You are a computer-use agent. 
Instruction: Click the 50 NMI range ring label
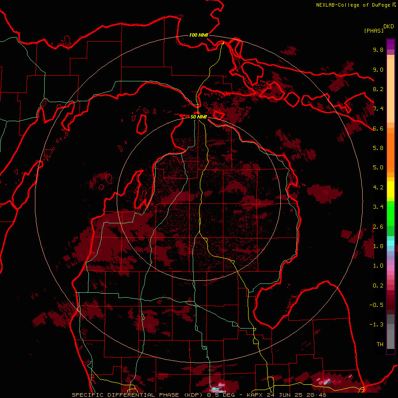click(199, 117)
